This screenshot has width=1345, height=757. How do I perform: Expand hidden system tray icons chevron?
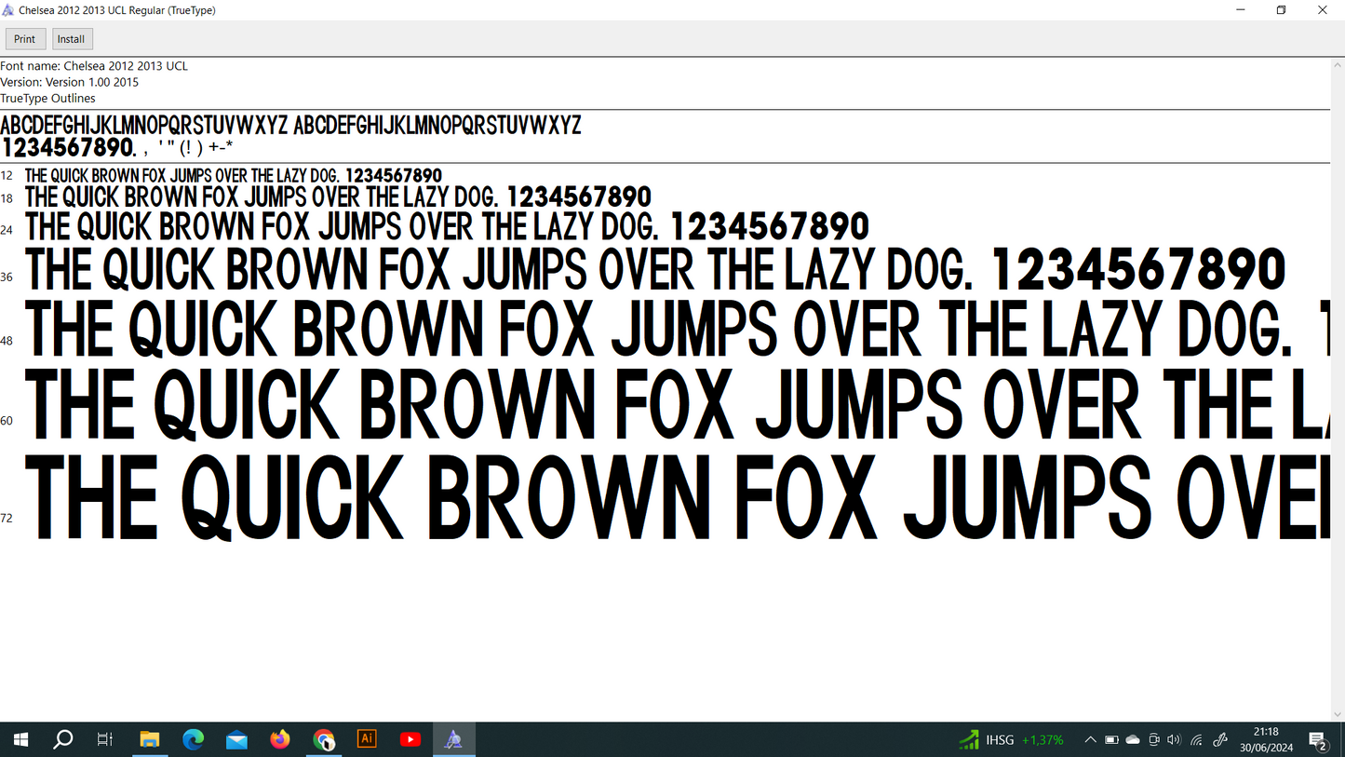pos(1090,740)
